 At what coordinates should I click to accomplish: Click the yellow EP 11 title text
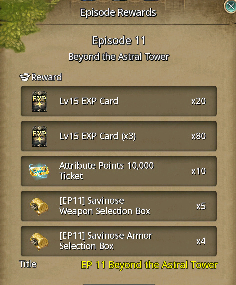(149, 265)
